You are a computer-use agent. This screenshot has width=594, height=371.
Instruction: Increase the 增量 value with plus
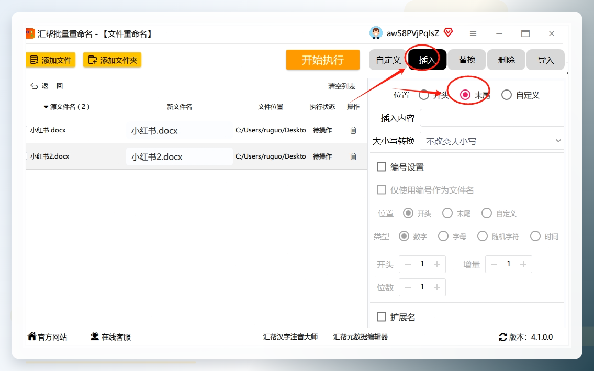523,264
